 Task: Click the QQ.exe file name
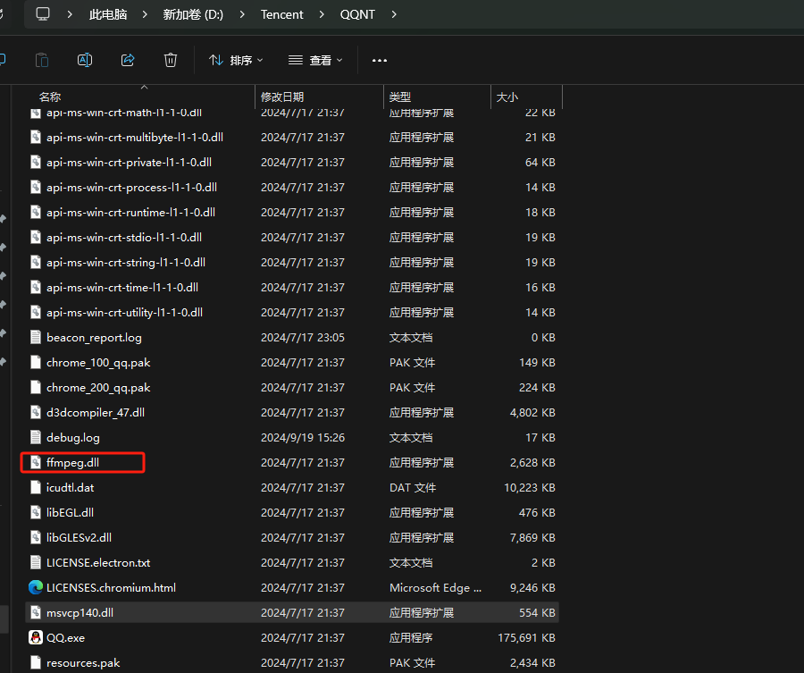[65, 637]
